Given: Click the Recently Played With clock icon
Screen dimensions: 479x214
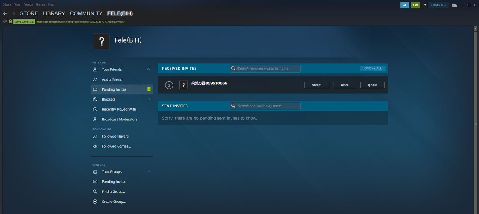Looking at the screenshot, I should click(95, 110).
